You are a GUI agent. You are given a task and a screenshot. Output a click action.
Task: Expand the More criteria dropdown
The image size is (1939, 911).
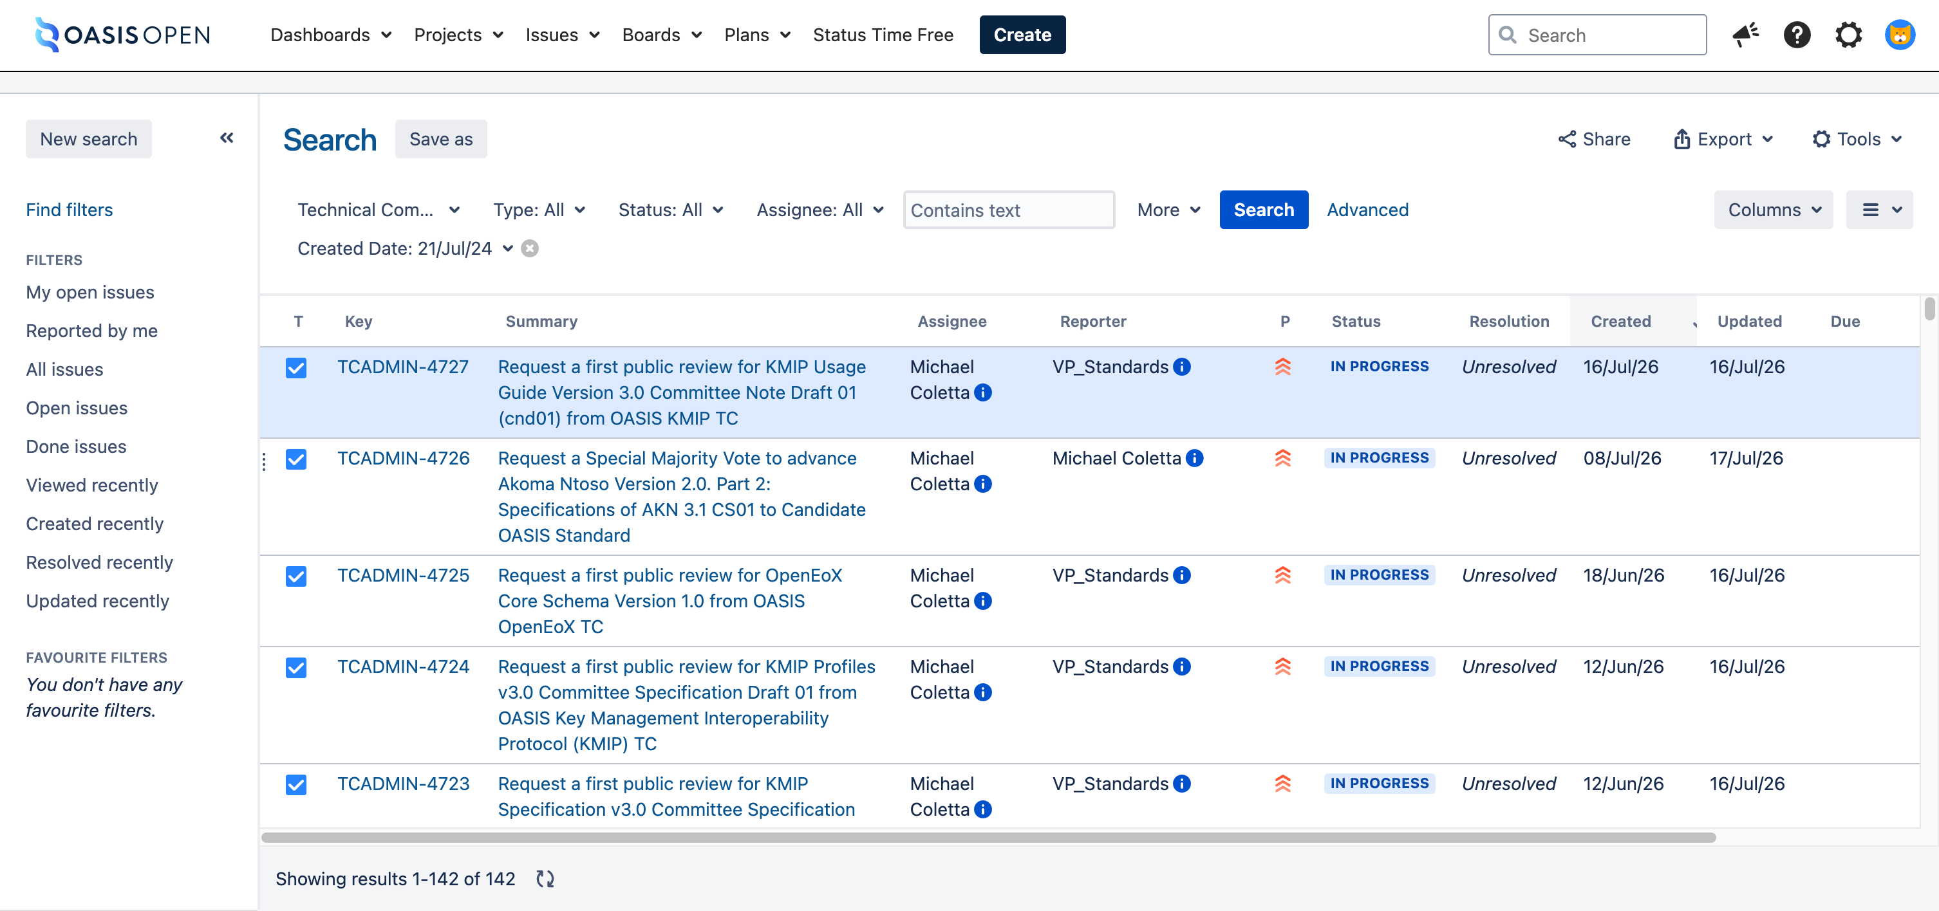pyautogui.click(x=1168, y=210)
